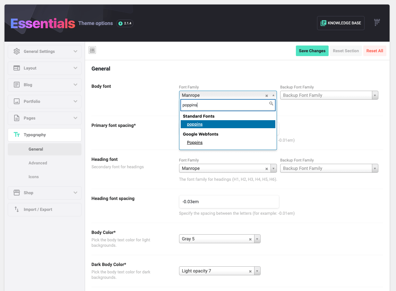Expand the General Settings chevron

[75, 51]
